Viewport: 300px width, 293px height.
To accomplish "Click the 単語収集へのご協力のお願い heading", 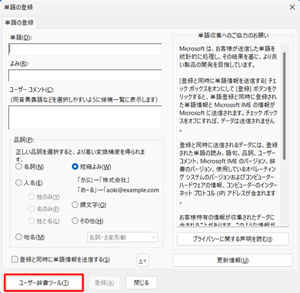I will (x=233, y=35).
